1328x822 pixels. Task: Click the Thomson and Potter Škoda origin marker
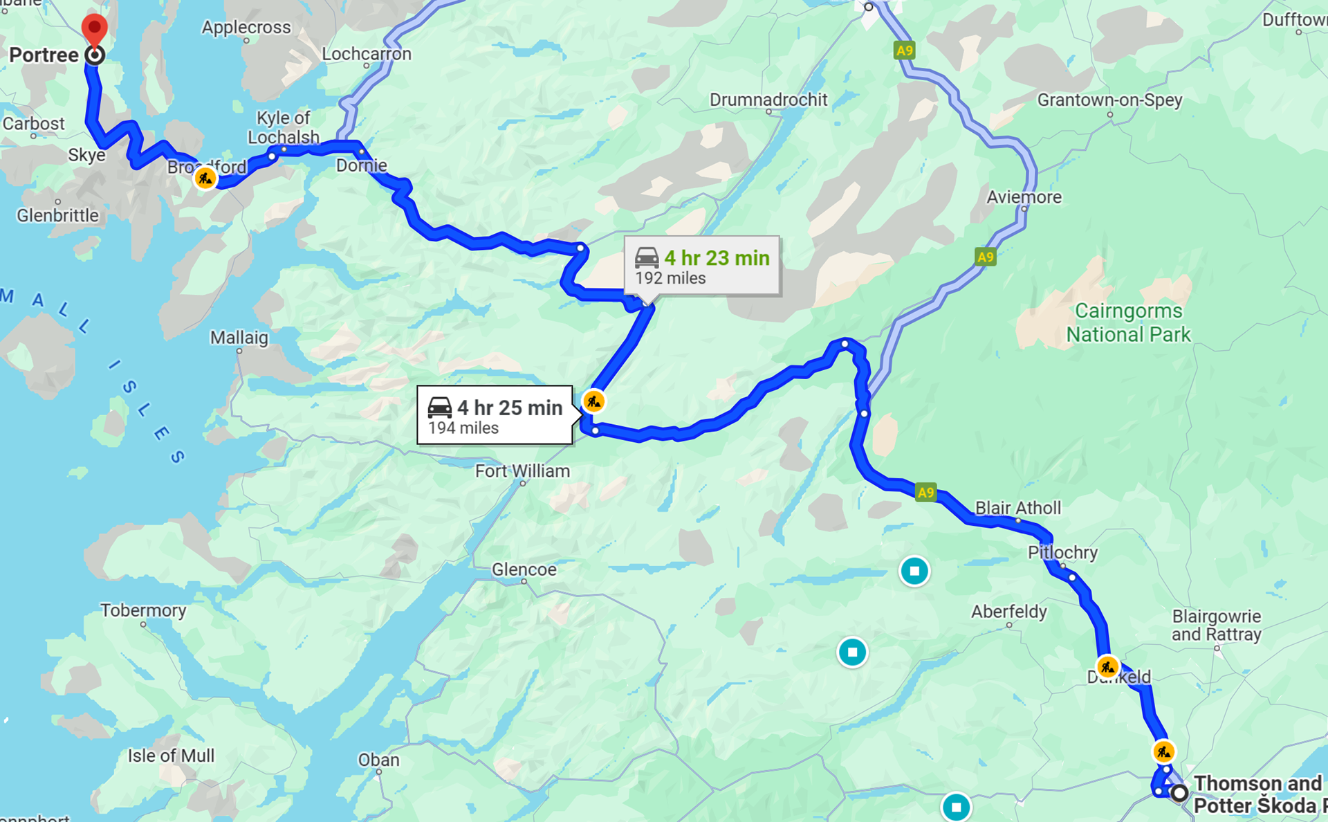pyautogui.click(x=1179, y=793)
